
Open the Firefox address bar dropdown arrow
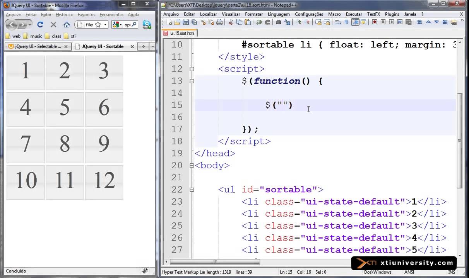(x=105, y=24)
